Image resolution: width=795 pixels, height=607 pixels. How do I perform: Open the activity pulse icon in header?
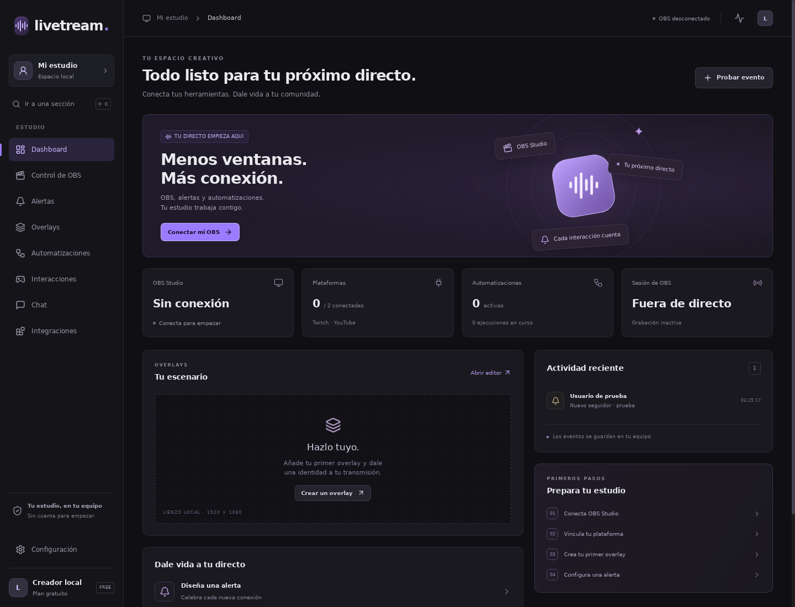tap(739, 18)
